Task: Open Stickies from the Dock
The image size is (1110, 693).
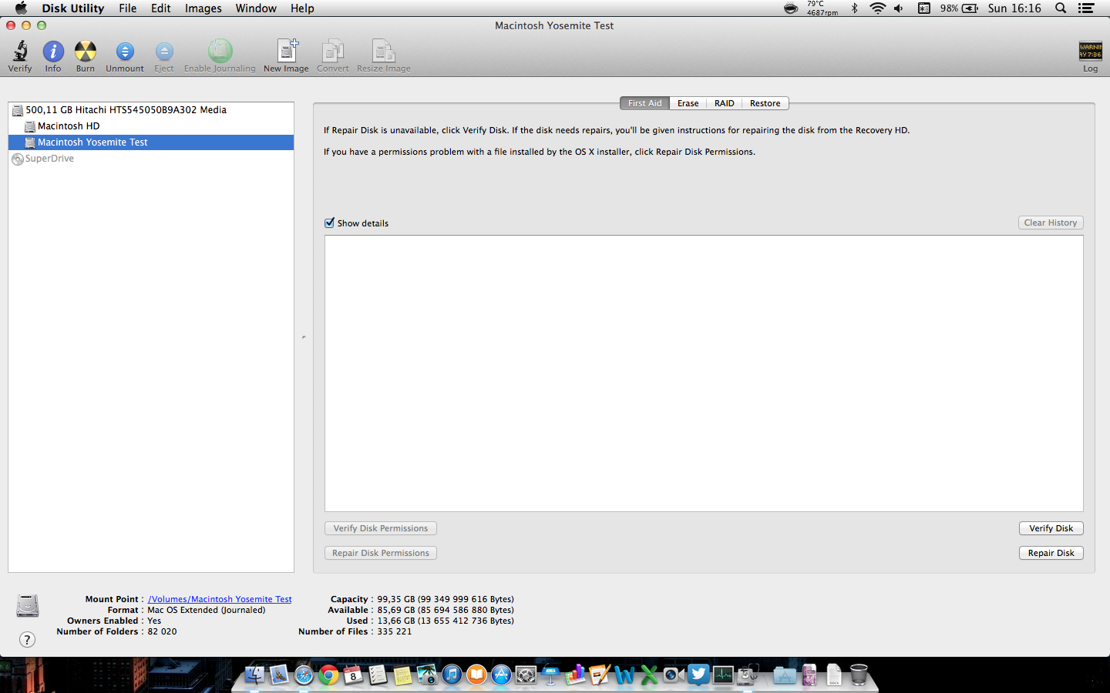Action: tap(402, 675)
